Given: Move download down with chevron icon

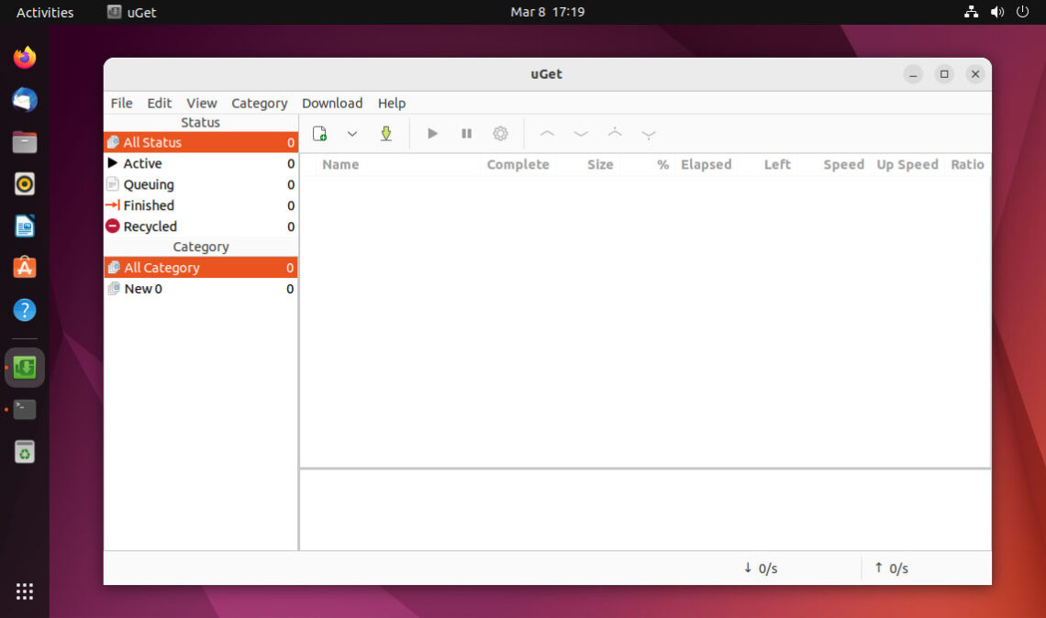Looking at the screenshot, I should (x=581, y=134).
